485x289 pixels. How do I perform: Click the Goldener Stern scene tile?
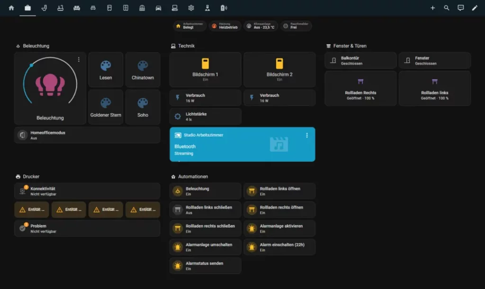106,107
